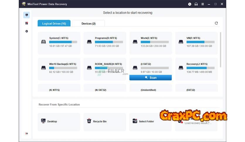Image resolution: width=245 pixels, height=142 pixels.
Task: Choose the Programs (D: NTFS) drive icon
Action: click(x=89, y=42)
